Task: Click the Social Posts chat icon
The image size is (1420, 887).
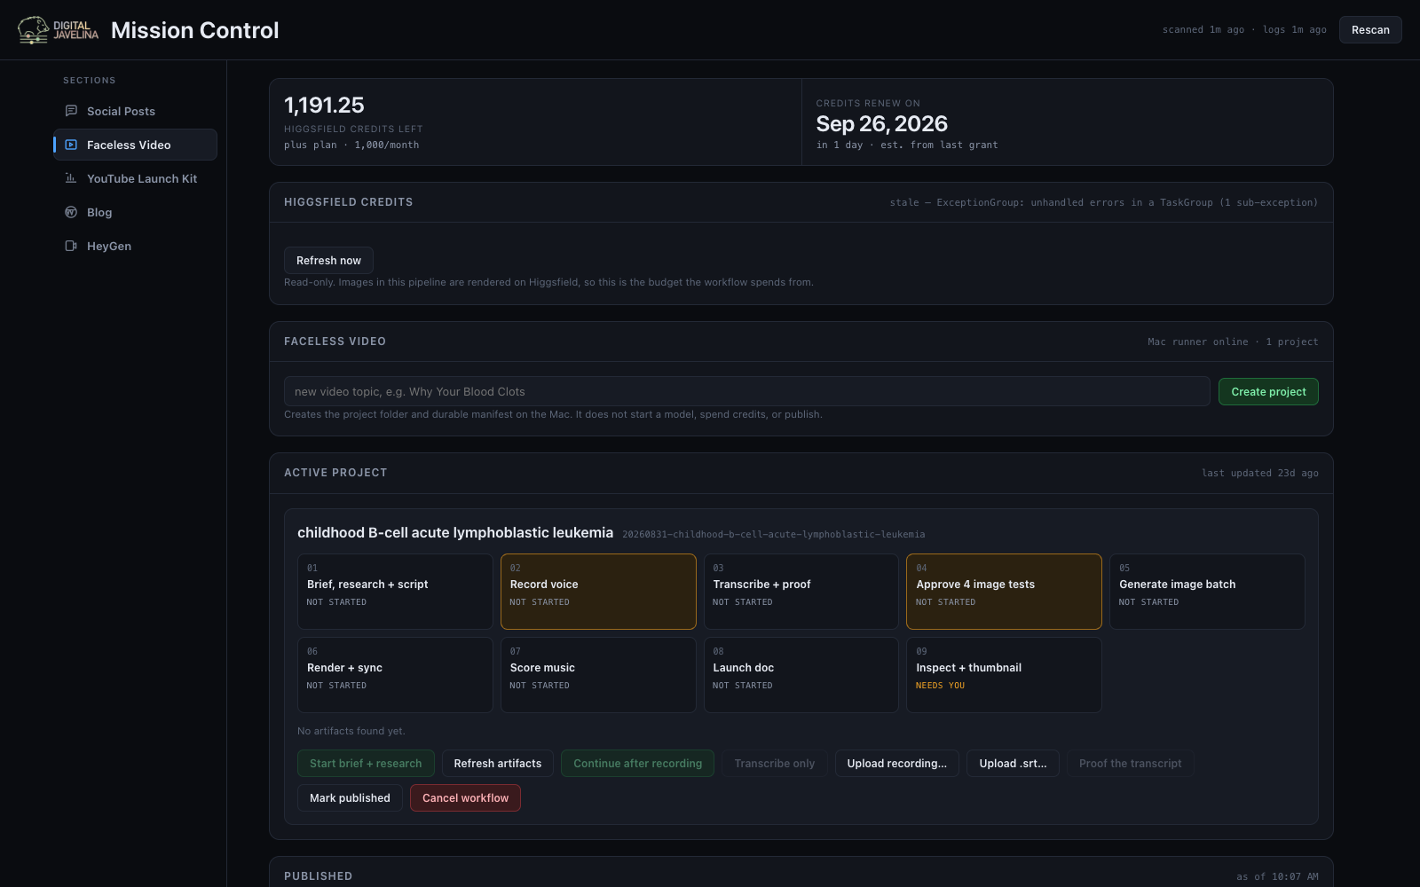Action: (71, 111)
